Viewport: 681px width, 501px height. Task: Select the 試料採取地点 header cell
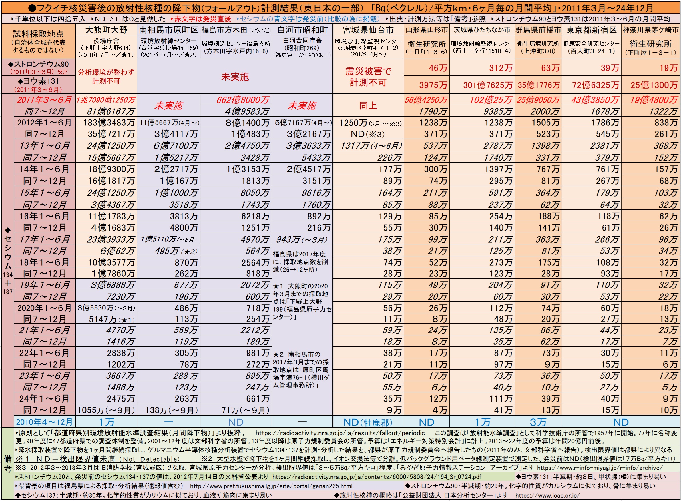(x=38, y=41)
